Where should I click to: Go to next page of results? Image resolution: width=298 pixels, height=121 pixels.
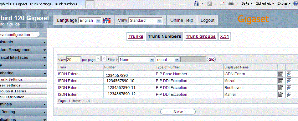coord(104,58)
